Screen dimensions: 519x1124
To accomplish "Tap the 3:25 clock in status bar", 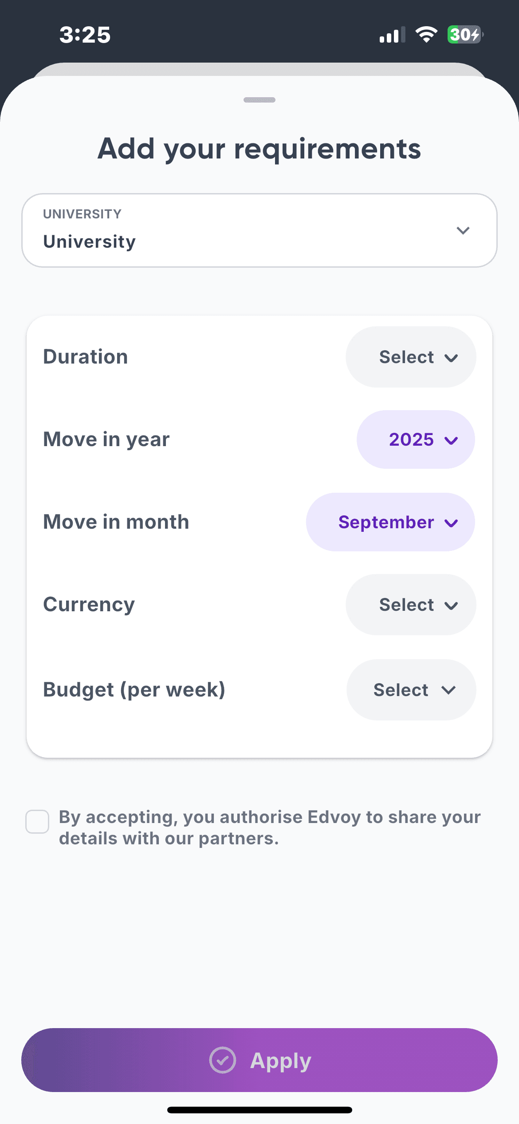I will point(85,35).
